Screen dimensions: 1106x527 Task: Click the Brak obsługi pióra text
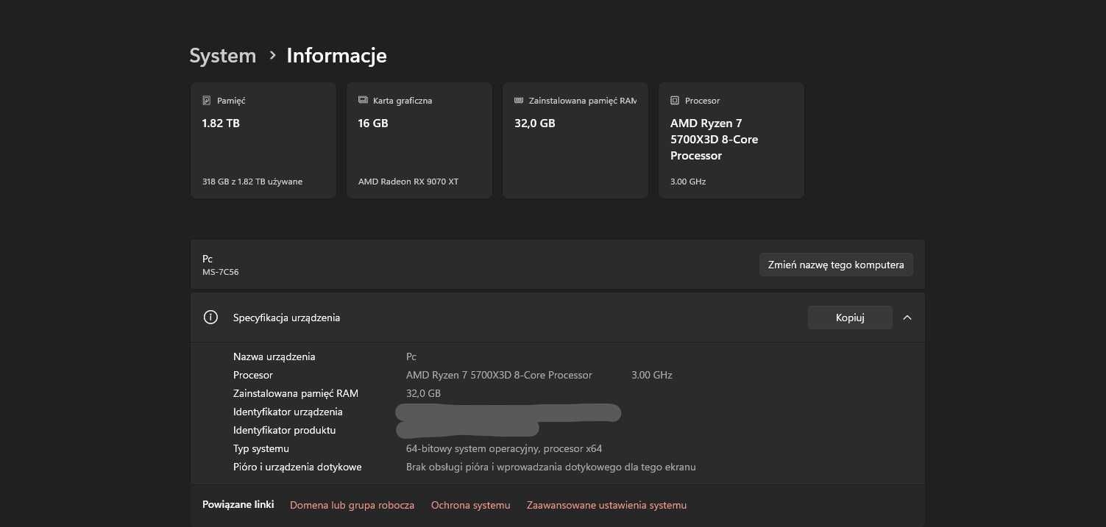(551, 467)
